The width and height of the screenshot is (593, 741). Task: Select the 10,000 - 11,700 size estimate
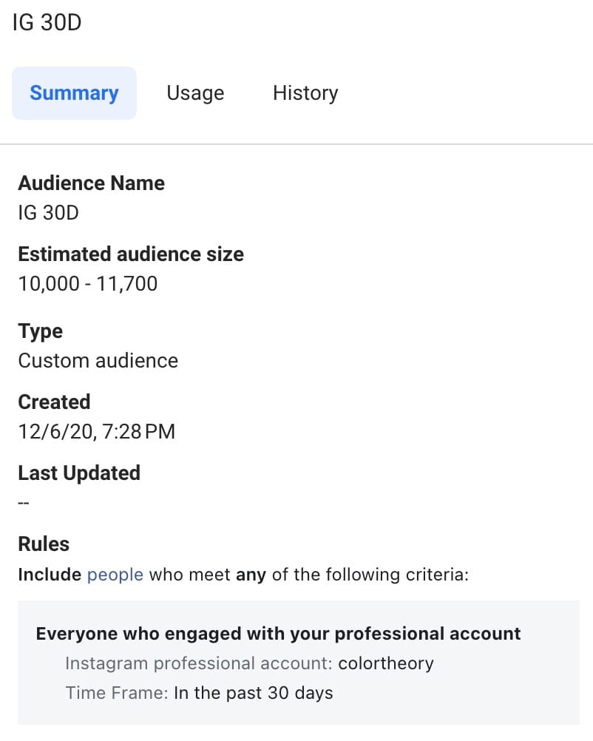(x=87, y=283)
